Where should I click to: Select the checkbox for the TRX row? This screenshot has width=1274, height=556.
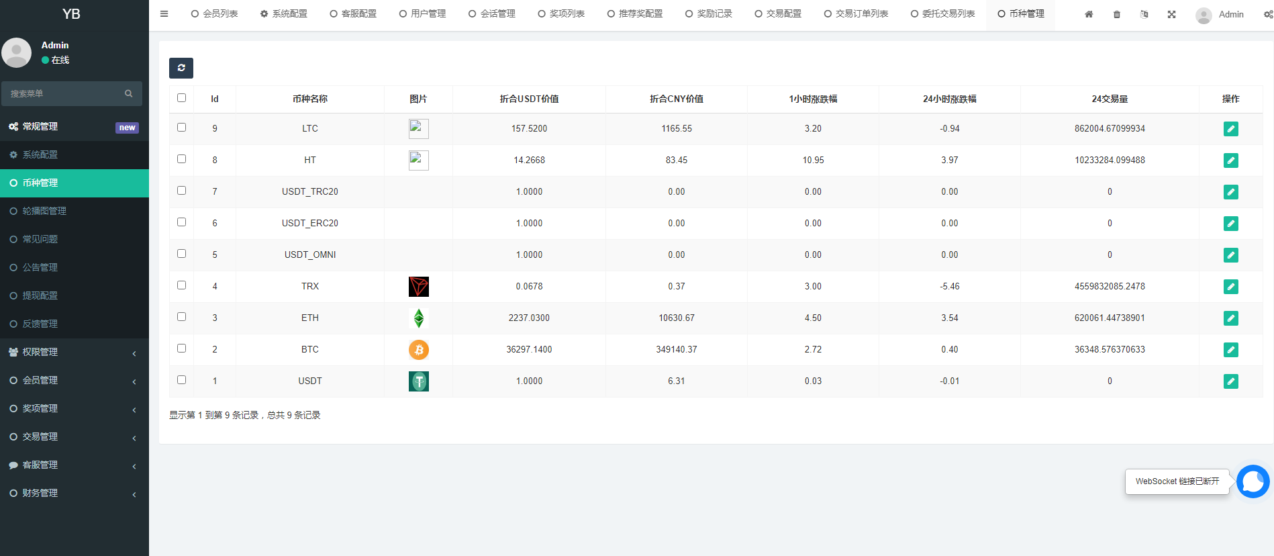coord(181,285)
